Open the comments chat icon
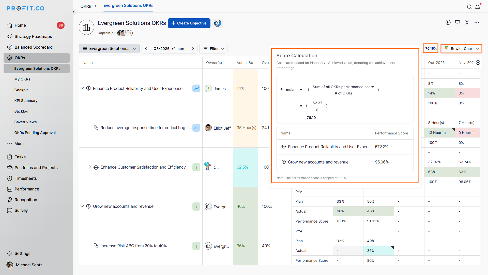Screen dimensions: 488x275 pyautogui.click(x=457, y=22)
